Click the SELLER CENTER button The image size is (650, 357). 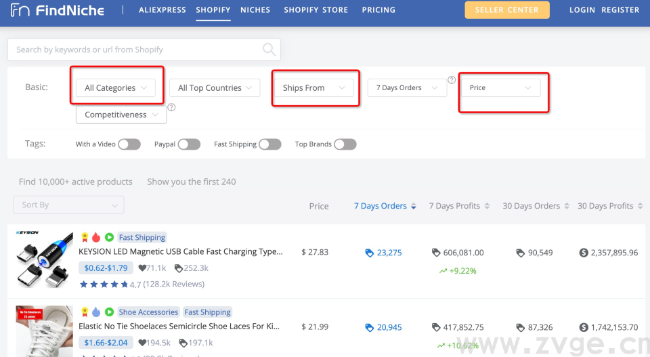[x=506, y=10]
